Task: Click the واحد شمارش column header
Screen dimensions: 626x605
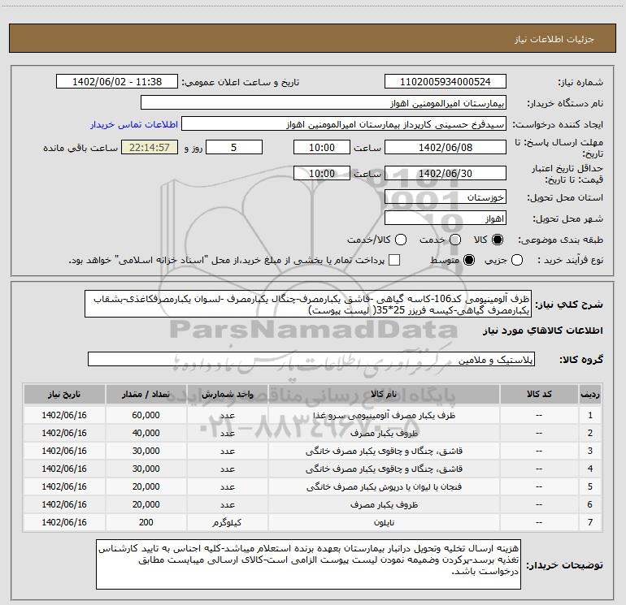Action: coord(227,394)
